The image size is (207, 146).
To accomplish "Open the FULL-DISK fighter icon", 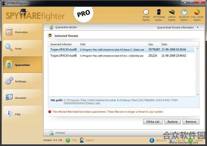I will click(x=197, y=12).
